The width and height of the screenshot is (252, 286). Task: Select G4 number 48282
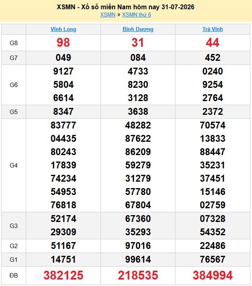point(138,125)
